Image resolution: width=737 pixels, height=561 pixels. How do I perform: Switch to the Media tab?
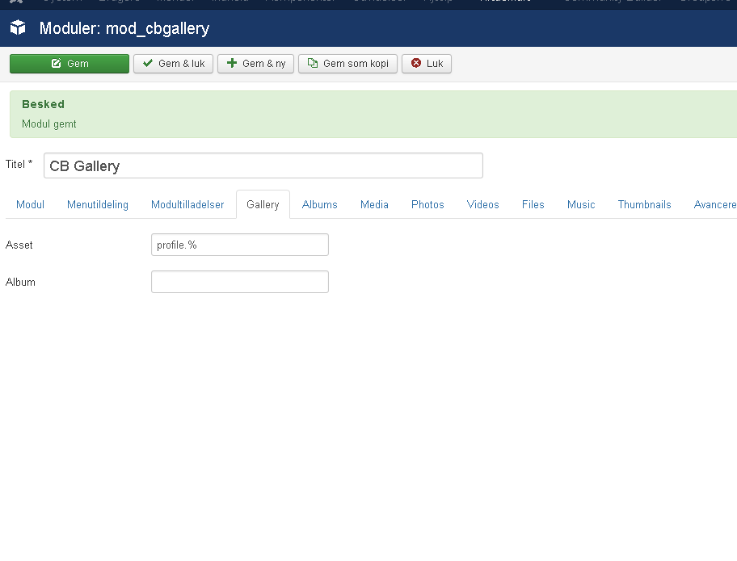(374, 205)
